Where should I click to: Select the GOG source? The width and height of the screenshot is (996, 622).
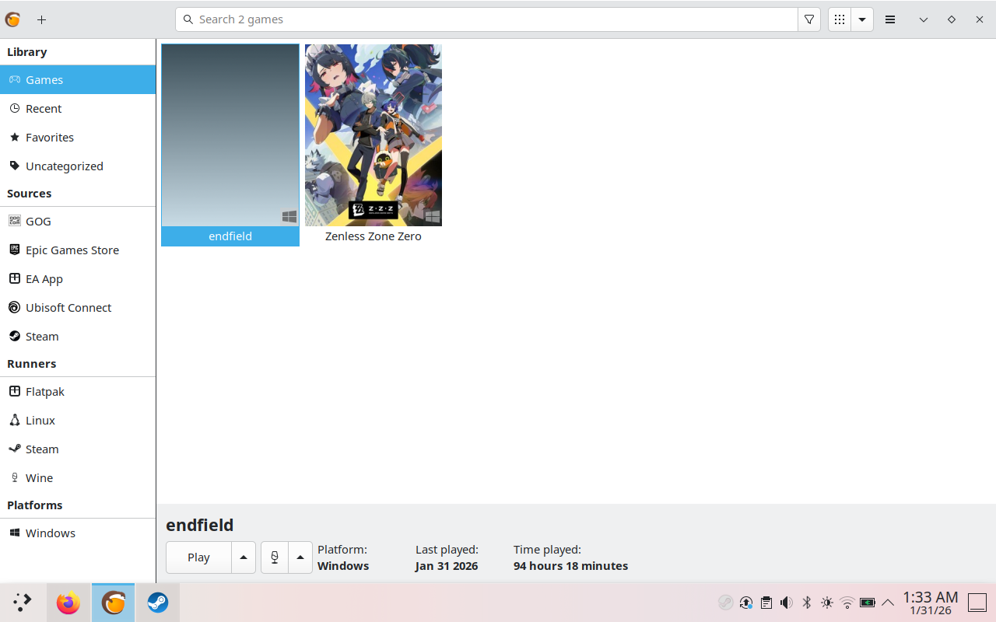tap(38, 222)
